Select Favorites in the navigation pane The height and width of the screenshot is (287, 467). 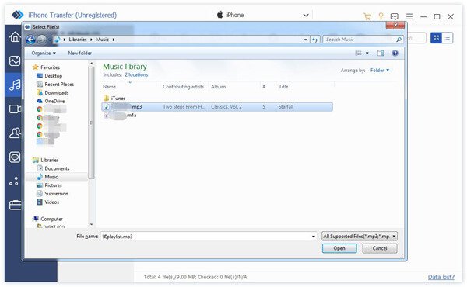click(x=46, y=67)
